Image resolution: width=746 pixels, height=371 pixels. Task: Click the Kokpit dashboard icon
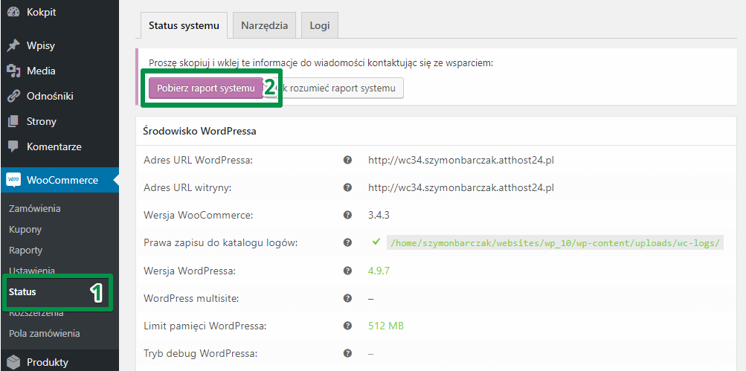click(13, 12)
